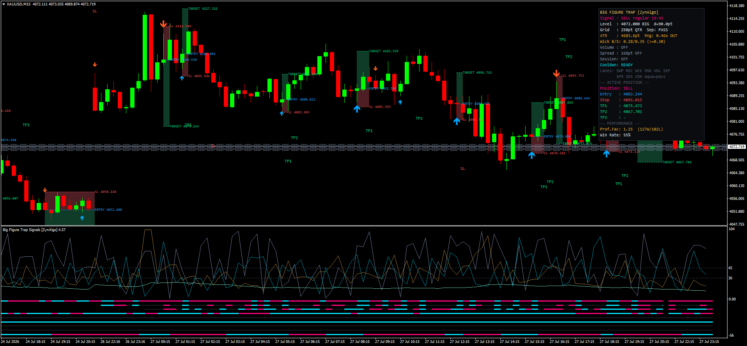
Task: Select the orange arrow under TARGET 4103.599
Action: click(x=375, y=69)
